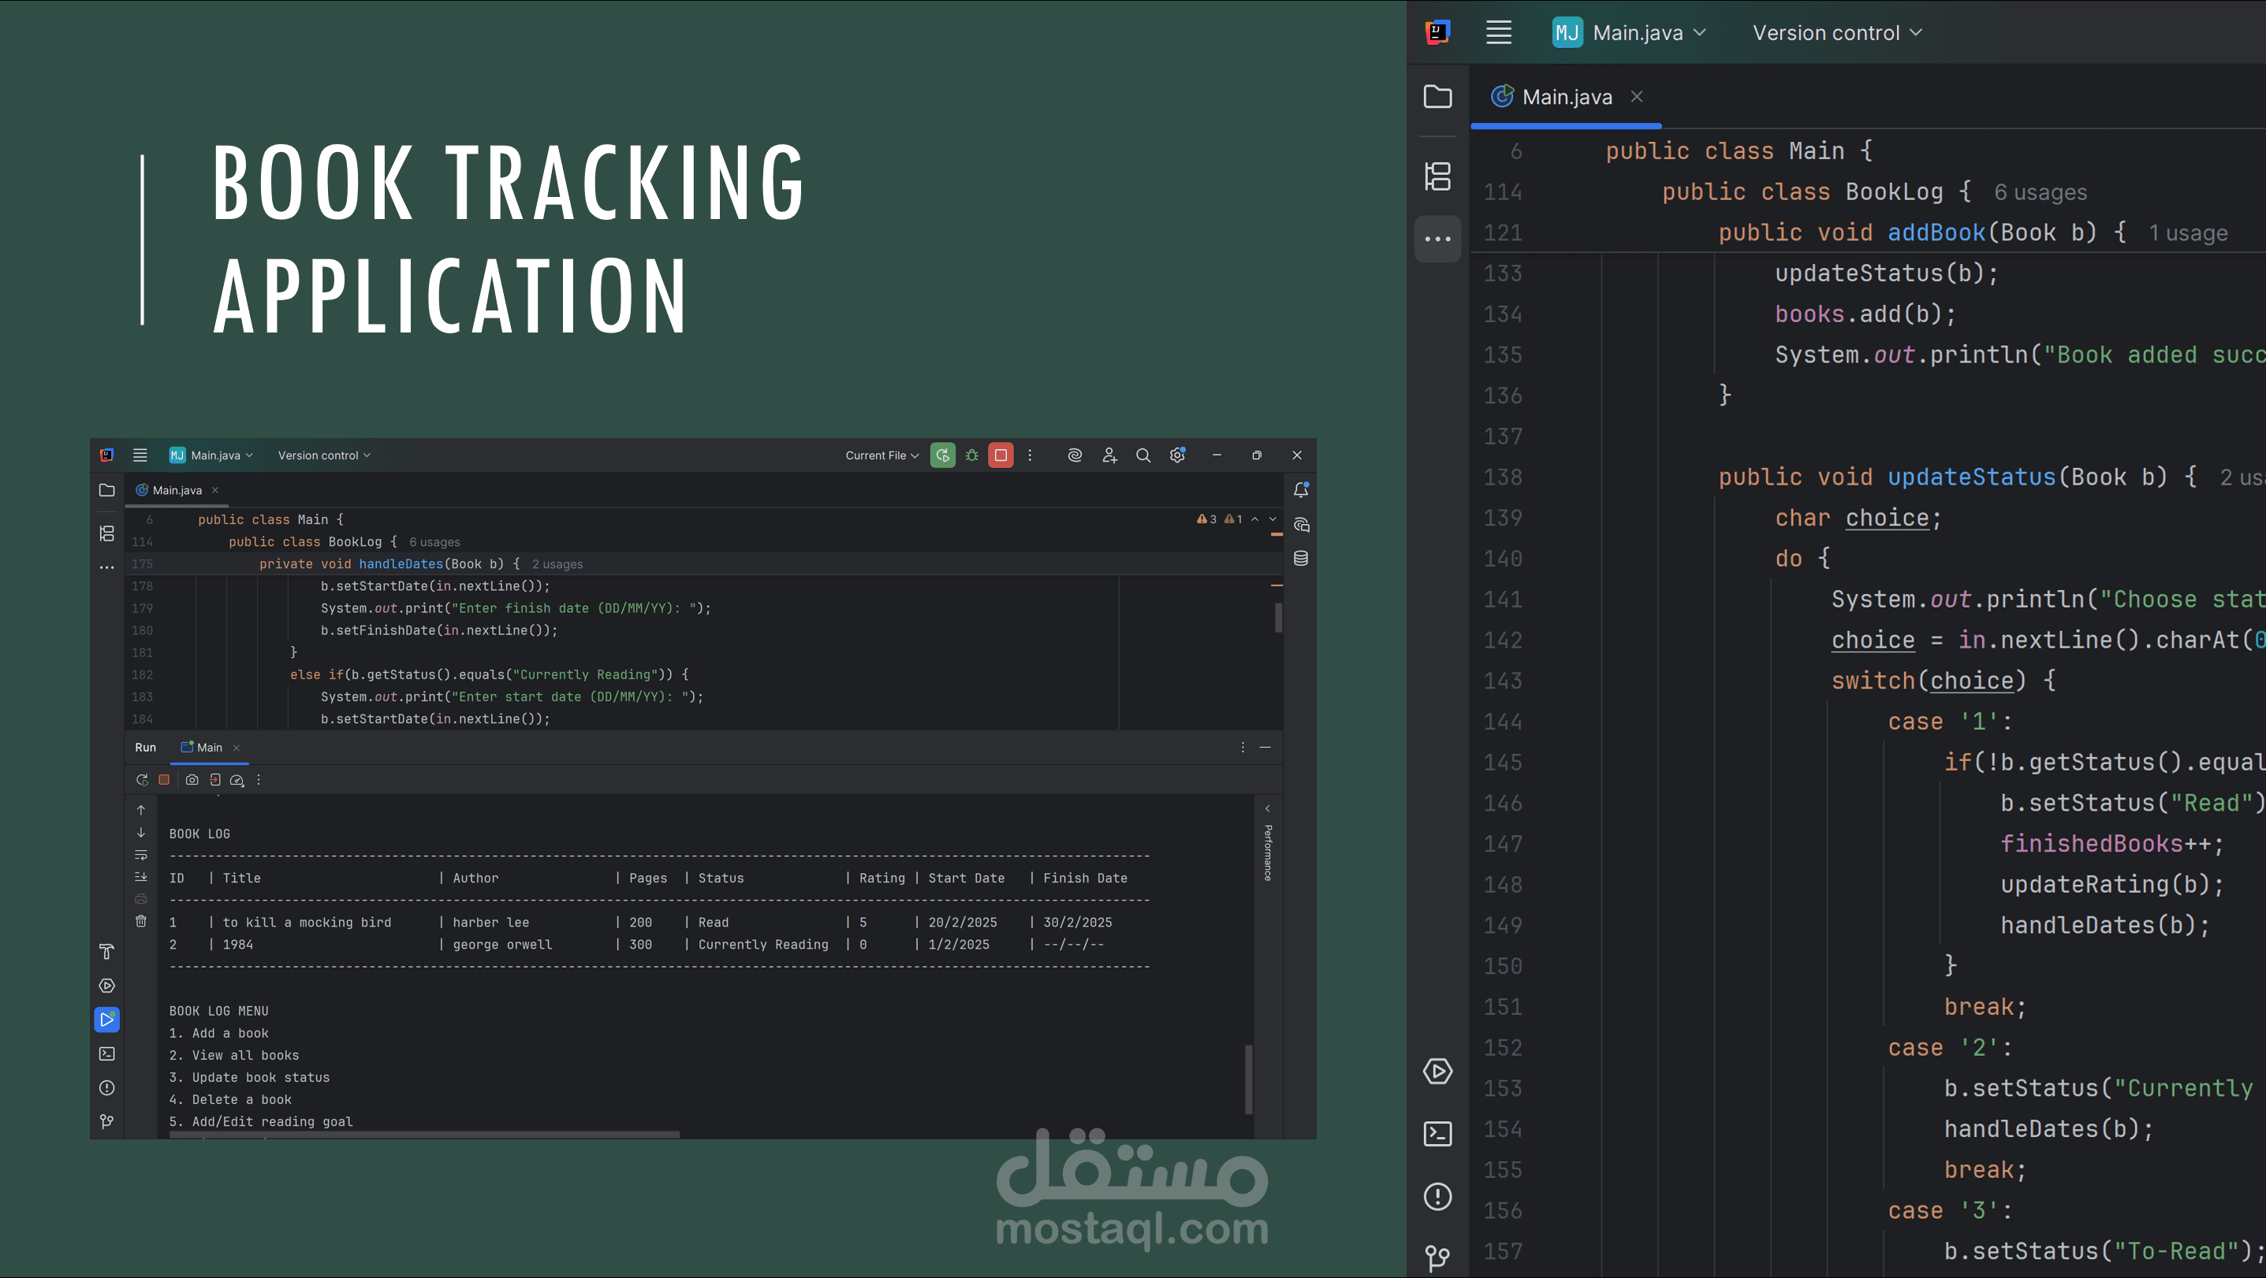Go to the next highlighted error with the down chevron

[x=1273, y=519]
